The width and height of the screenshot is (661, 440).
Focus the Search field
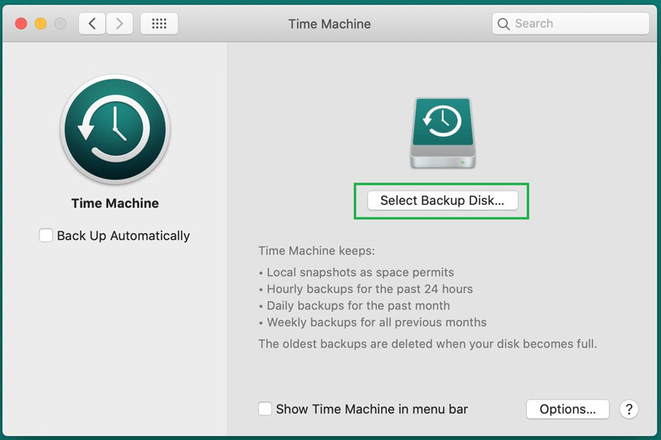(571, 24)
